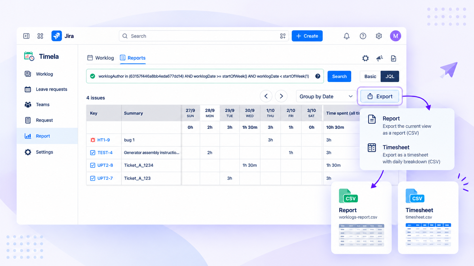Switch to Basic query mode

click(x=370, y=76)
